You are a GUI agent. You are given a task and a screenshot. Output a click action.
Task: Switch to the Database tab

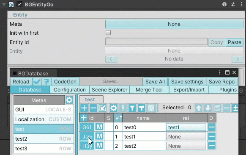coord(30,90)
